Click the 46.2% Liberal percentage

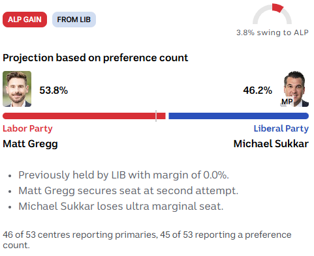click(258, 91)
